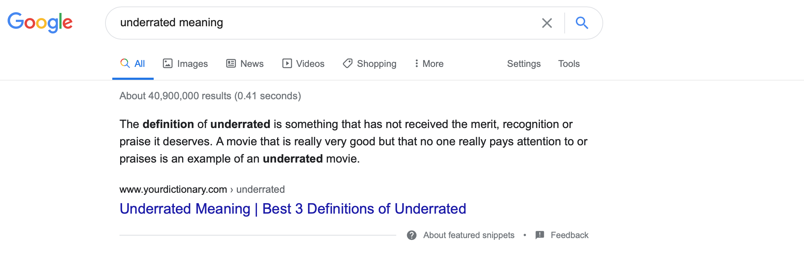Click the Google logo
Screen dimensions: 804x269
click(40, 23)
